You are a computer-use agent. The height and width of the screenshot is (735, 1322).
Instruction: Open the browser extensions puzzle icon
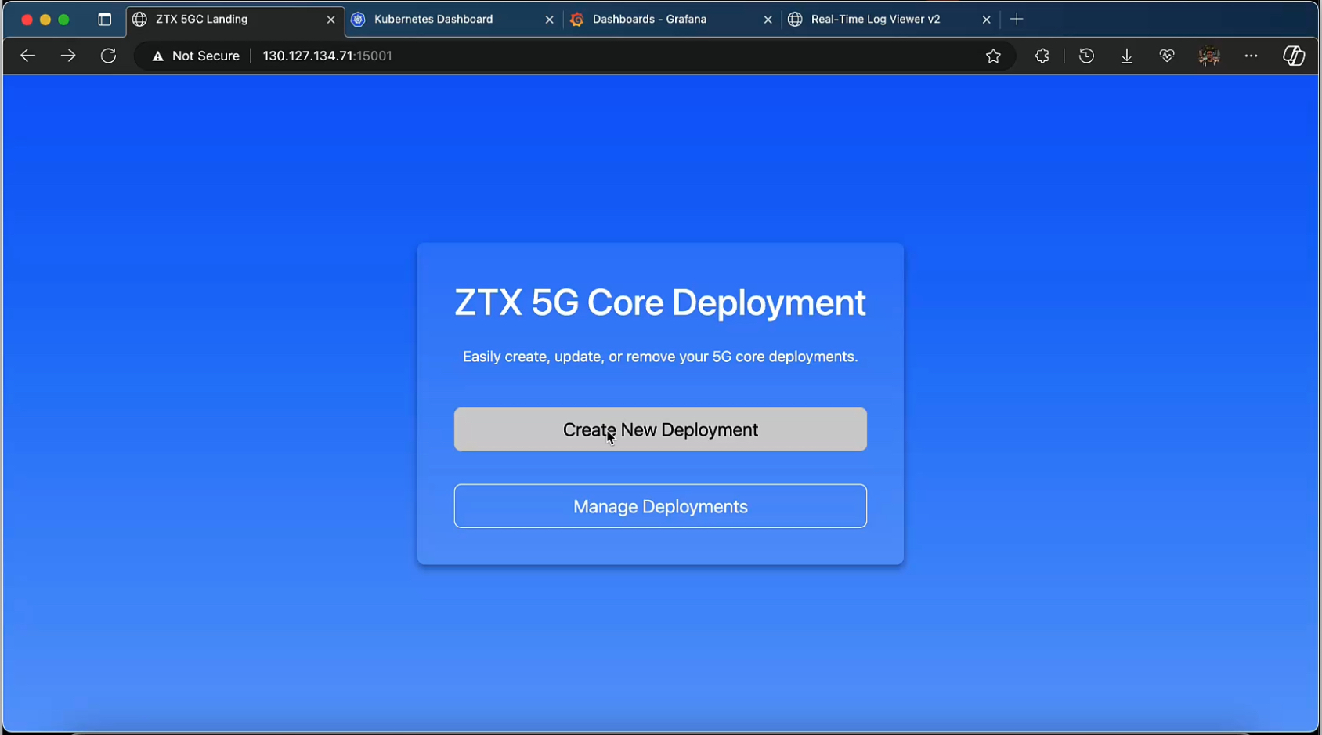point(1042,56)
